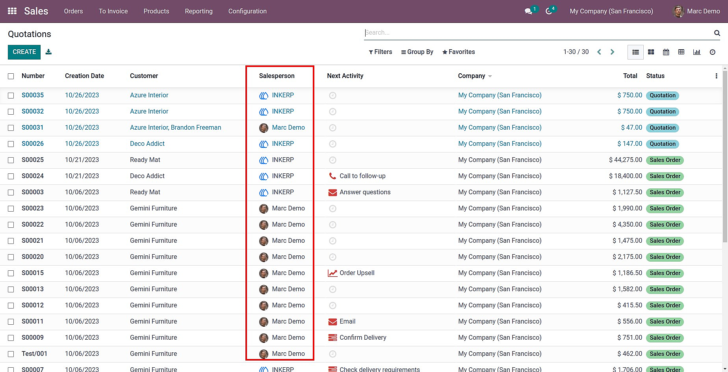Select the checkbox for S00035

click(11, 95)
